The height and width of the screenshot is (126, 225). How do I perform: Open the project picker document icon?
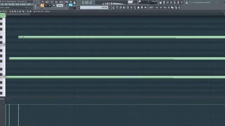[138, 7]
